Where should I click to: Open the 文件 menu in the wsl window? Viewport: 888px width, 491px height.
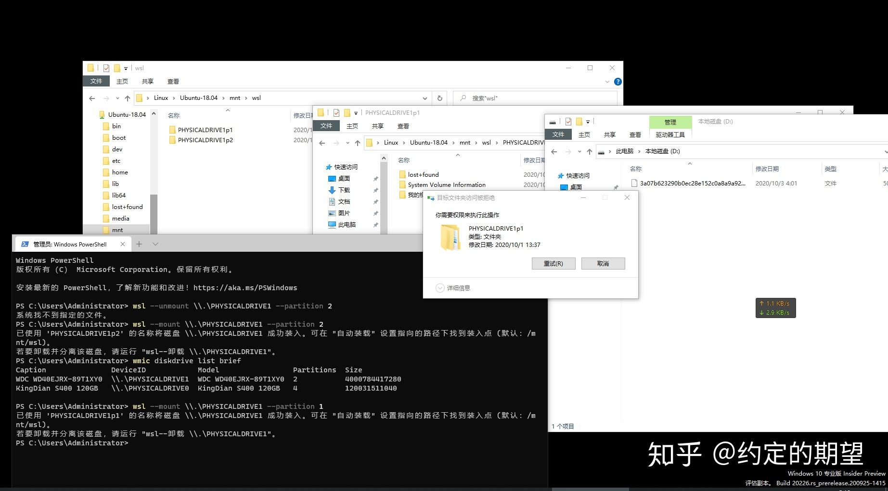[x=96, y=81]
